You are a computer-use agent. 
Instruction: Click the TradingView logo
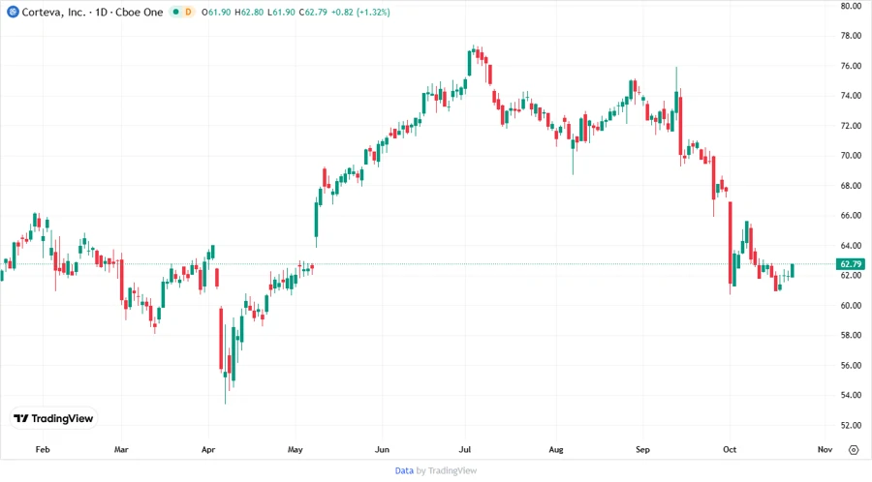(x=54, y=418)
